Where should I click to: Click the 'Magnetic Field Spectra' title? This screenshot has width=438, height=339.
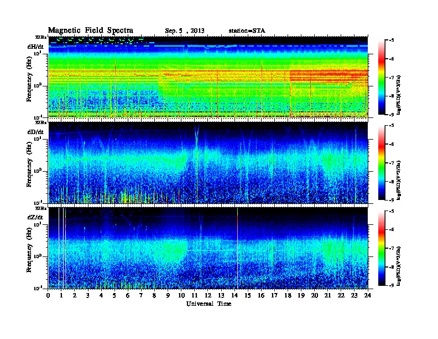click(x=91, y=30)
